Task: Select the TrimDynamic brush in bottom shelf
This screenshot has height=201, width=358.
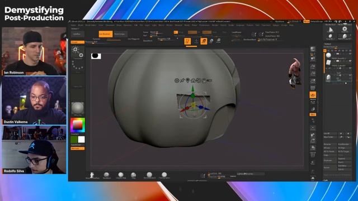Action: point(164,175)
